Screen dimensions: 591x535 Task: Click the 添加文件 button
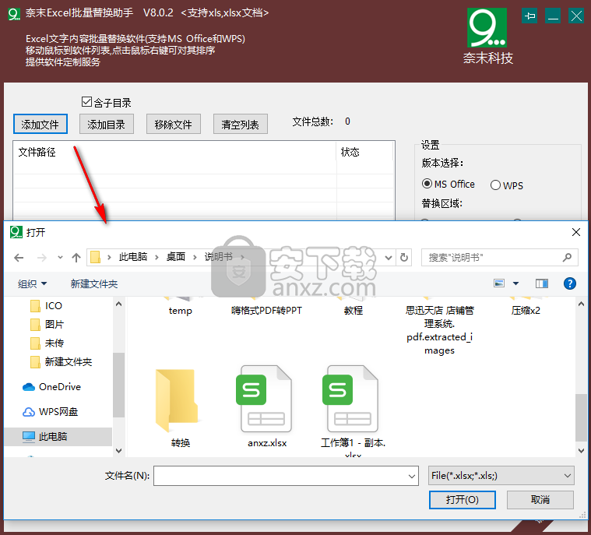pos(40,124)
